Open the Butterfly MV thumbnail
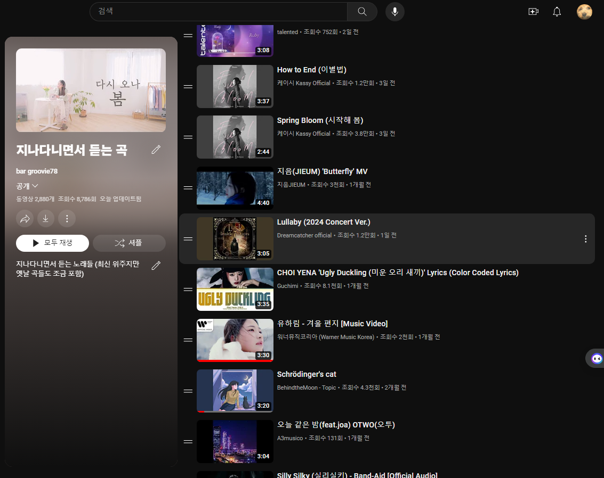Screen dimensions: 604x478 (x=235, y=188)
